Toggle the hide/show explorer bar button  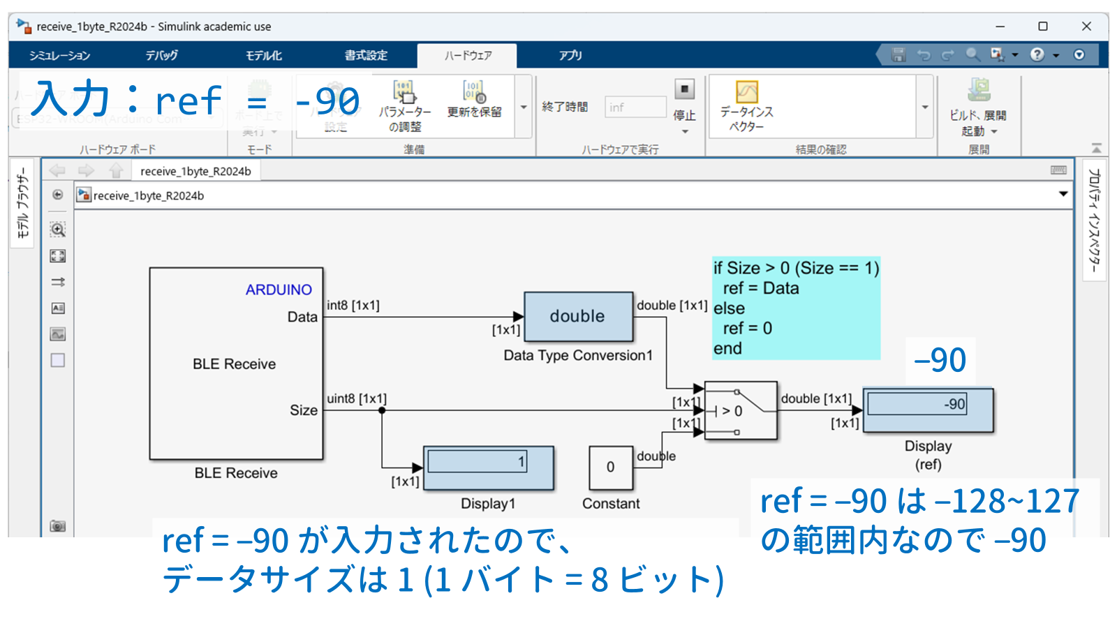point(58,195)
